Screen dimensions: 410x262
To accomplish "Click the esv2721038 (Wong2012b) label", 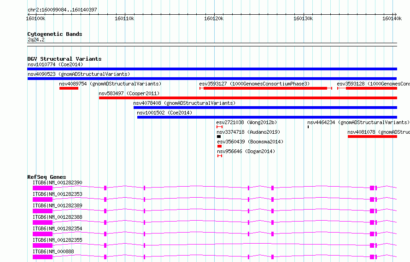I will coord(246,122).
